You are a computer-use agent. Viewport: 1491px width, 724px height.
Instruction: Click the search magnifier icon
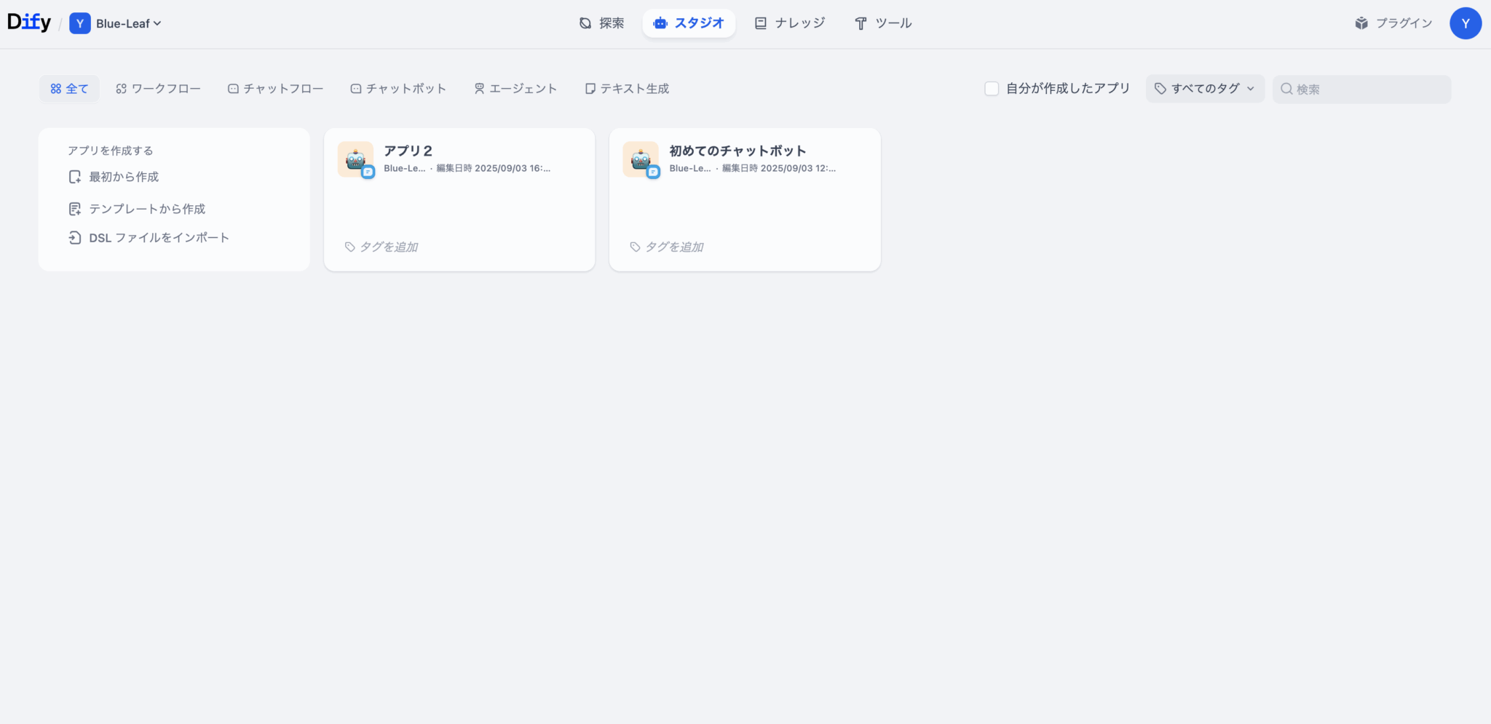tap(1286, 88)
